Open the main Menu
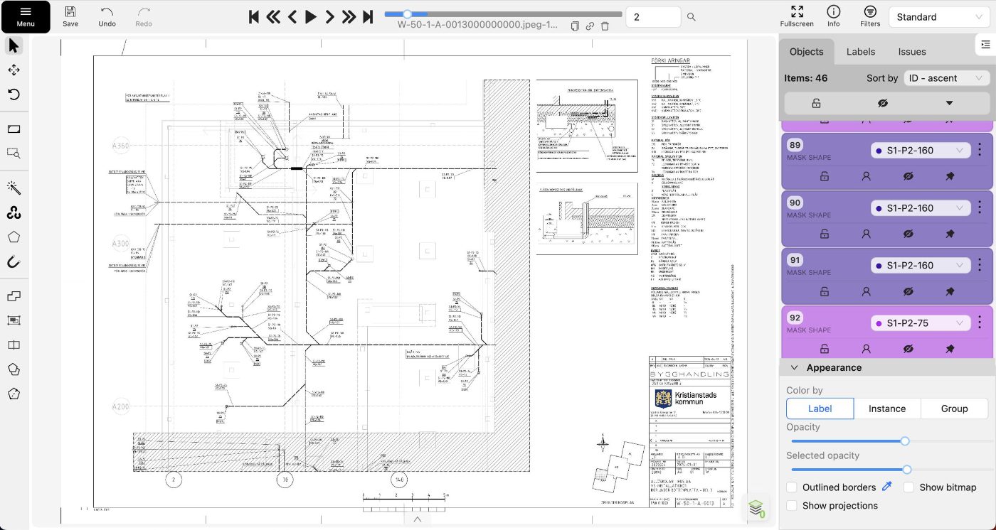 coord(26,17)
